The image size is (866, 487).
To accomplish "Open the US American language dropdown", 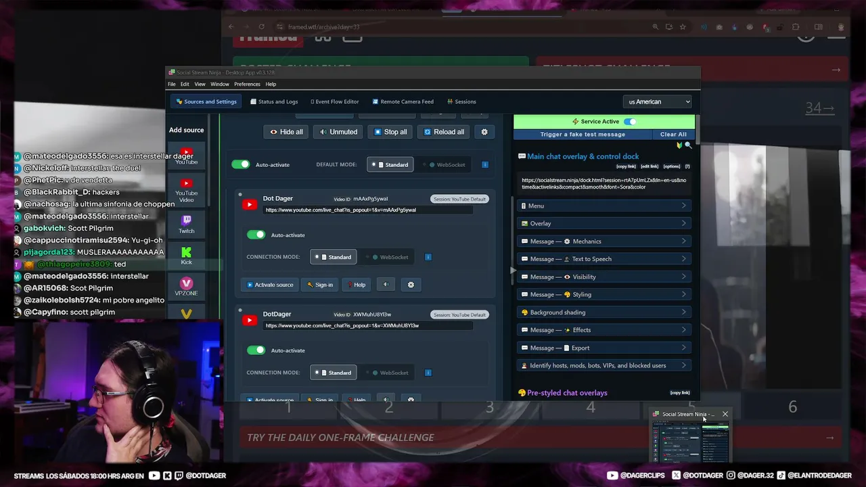I will (x=658, y=102).
